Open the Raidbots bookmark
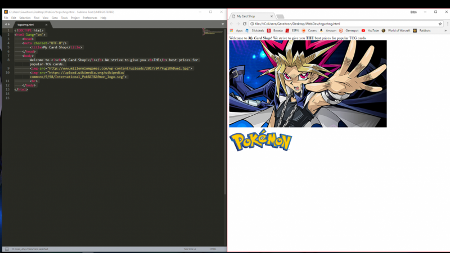The width and height of the screenshot is (450, 253). click(x=422, y=30)
